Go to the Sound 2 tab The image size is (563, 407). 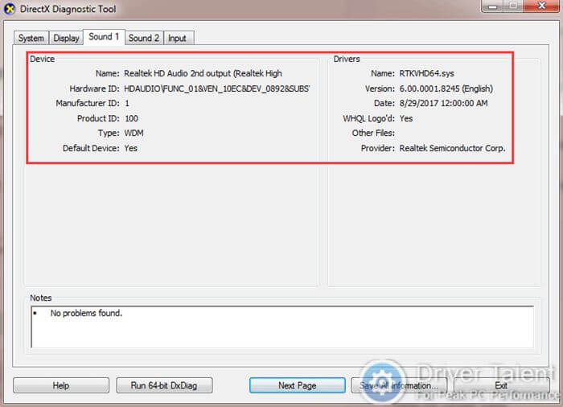point(144,38)
